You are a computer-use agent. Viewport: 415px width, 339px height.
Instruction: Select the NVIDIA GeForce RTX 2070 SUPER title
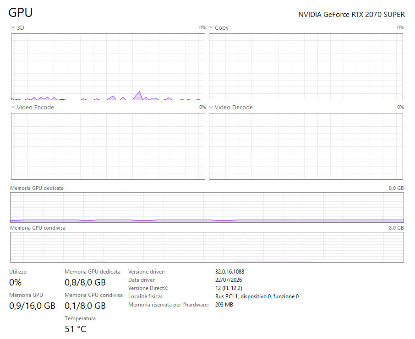[351, 15]
